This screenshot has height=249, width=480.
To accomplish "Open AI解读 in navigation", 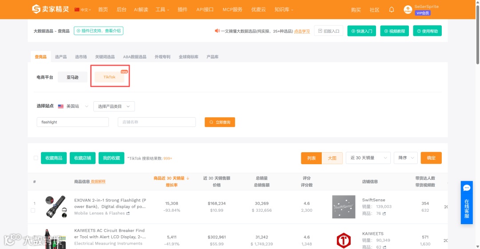I will (x=141, y=9).
